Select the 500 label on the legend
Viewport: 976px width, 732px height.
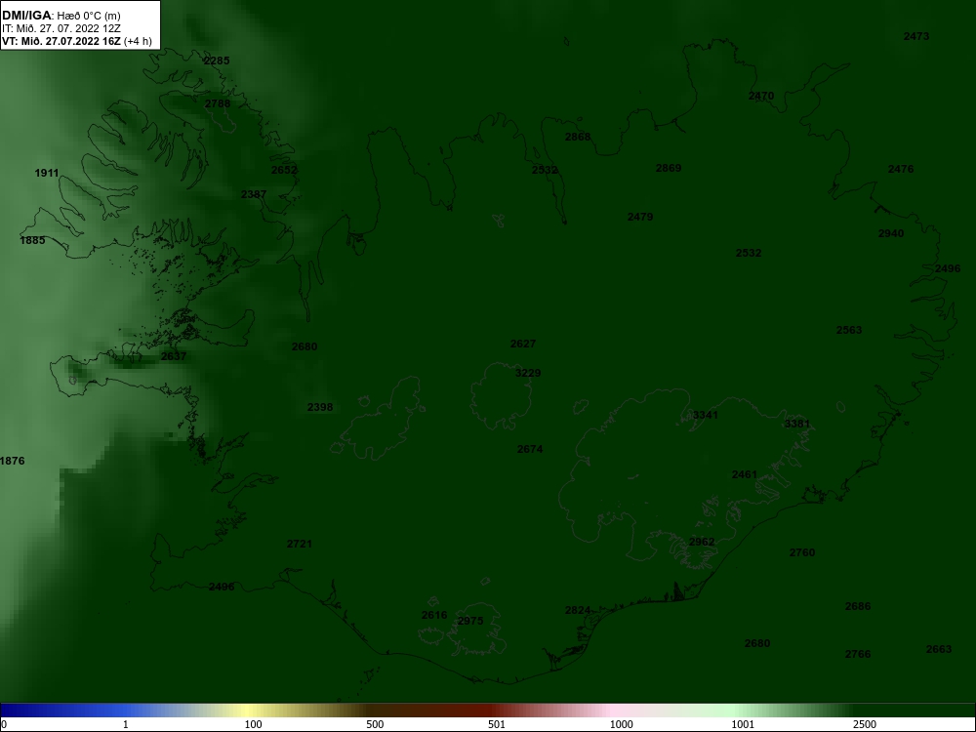point(375,724)
